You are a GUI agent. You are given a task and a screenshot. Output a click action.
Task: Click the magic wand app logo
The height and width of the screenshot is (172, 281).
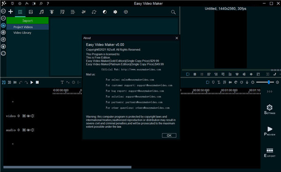(4, 3)
